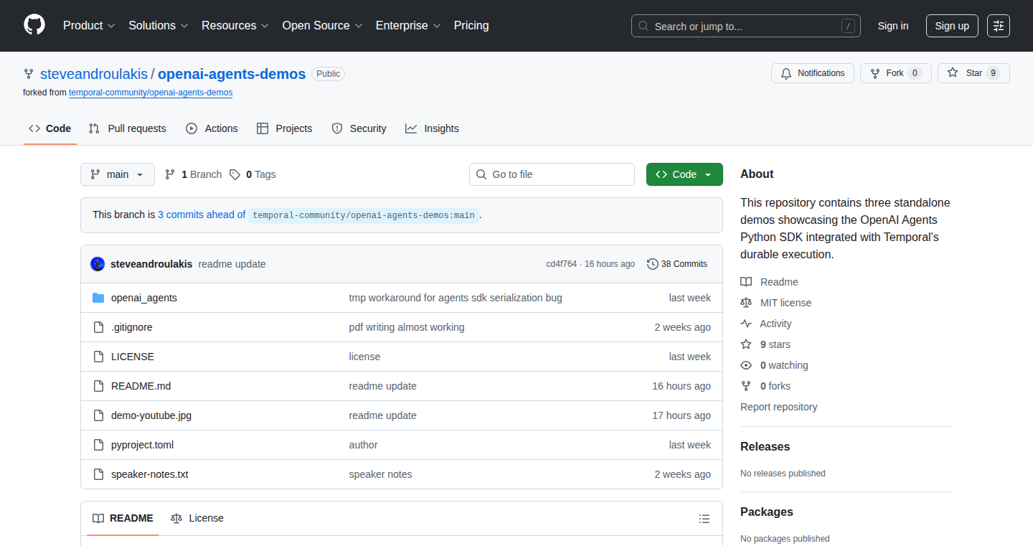Open commit hash cd4f764
The image size is (1033, 546).
point(562,264)
